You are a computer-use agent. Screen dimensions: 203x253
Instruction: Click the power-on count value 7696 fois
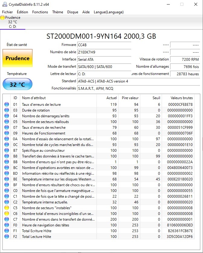(185, 66)
